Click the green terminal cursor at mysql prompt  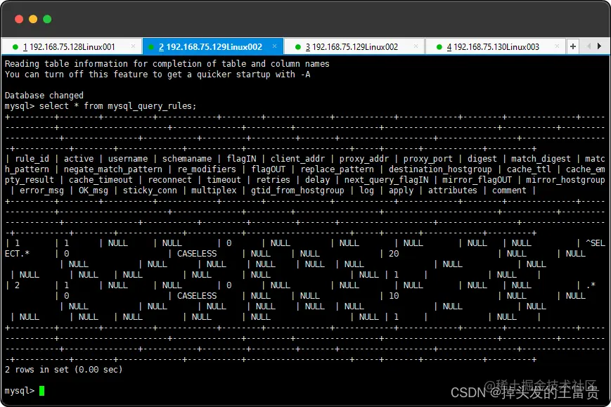click(41, 391)
